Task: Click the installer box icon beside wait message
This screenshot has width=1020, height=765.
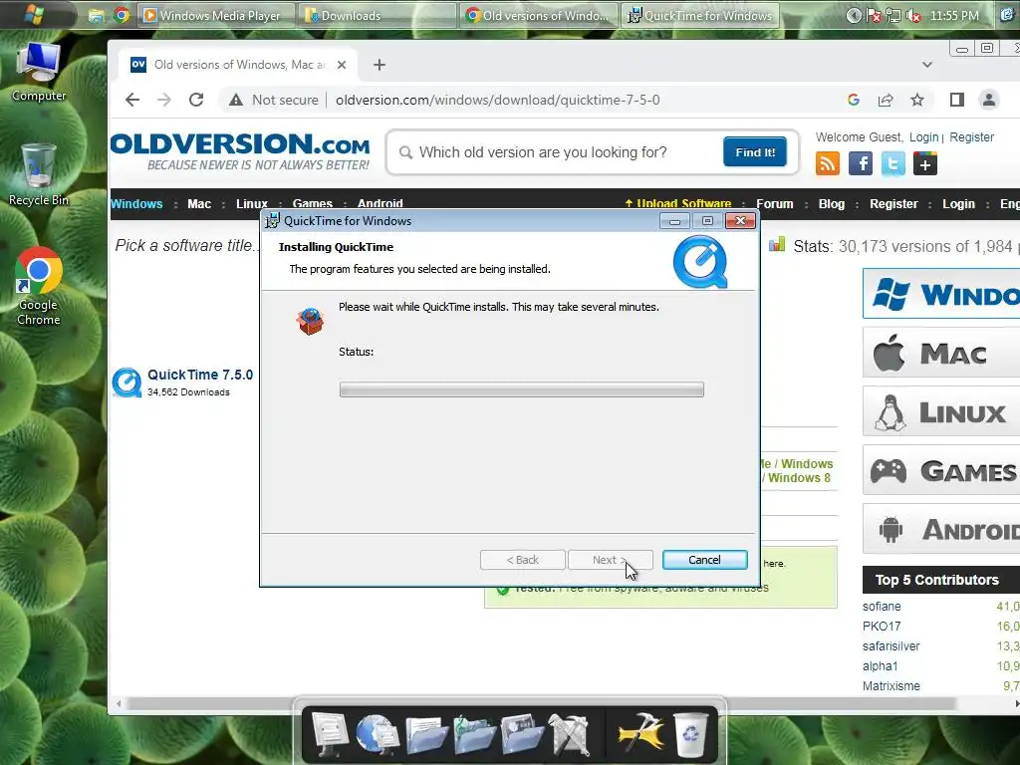Action: point(311,321)
